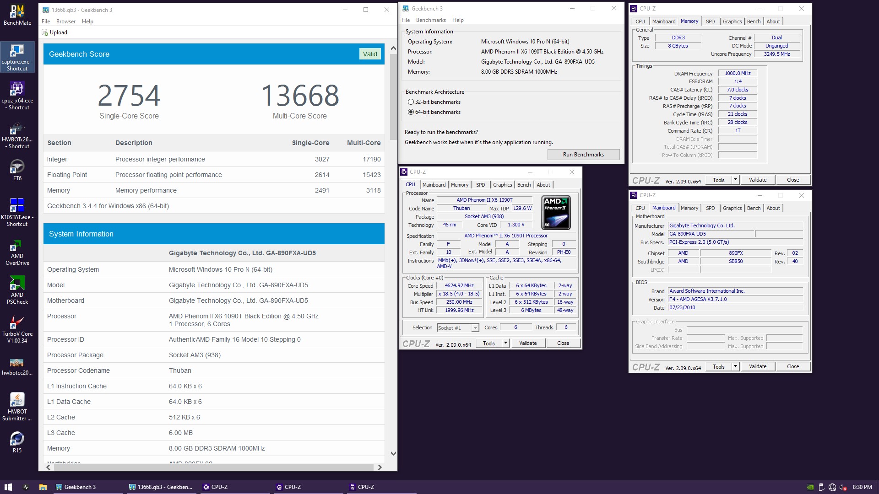Click the Floating Point results row
Viewport: 879px width, 494px height.
pos(214,175)
